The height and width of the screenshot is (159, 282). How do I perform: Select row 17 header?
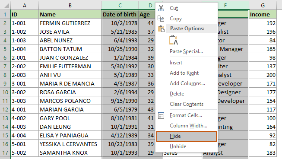[x=5, y=153]
